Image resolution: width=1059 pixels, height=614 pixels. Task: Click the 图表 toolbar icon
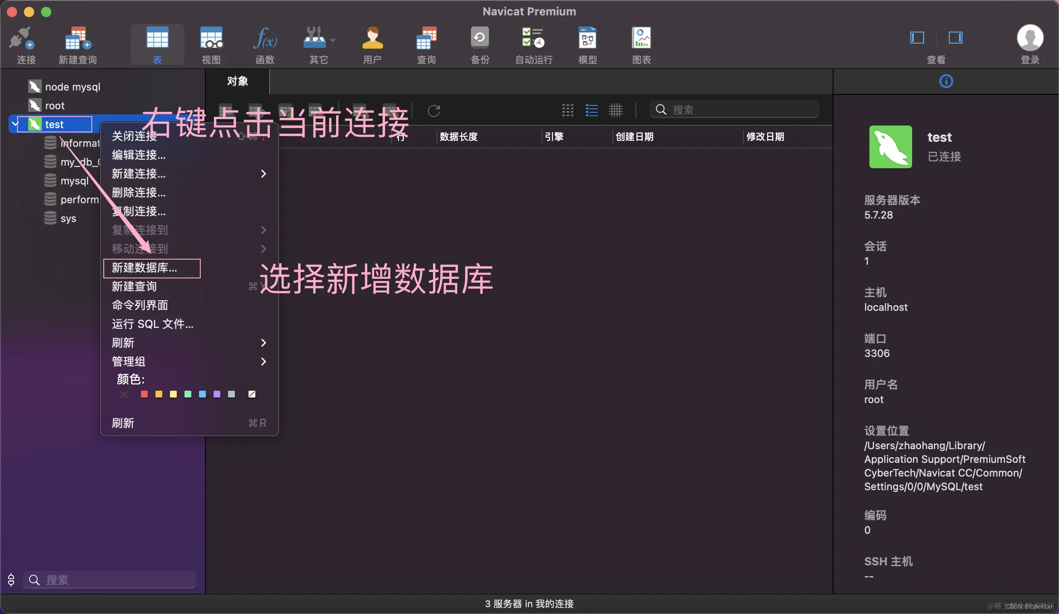(641, 44)
